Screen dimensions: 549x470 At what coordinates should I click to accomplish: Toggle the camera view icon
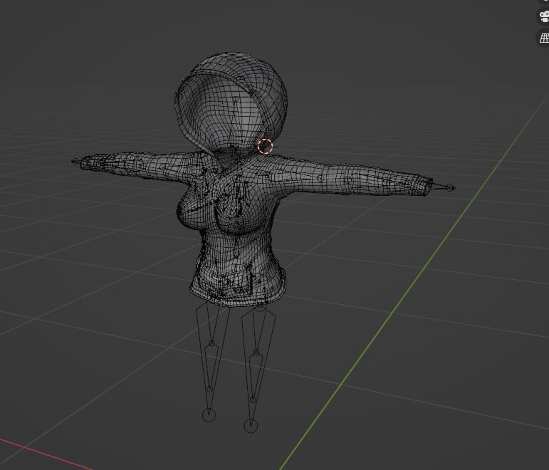544,16
